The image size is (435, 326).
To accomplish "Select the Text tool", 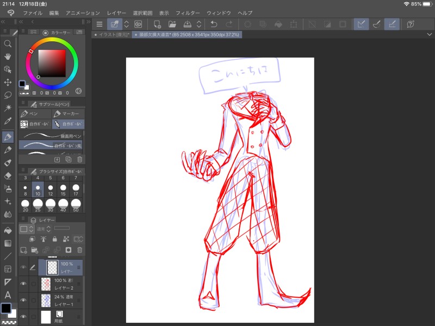I will point(8,295).
